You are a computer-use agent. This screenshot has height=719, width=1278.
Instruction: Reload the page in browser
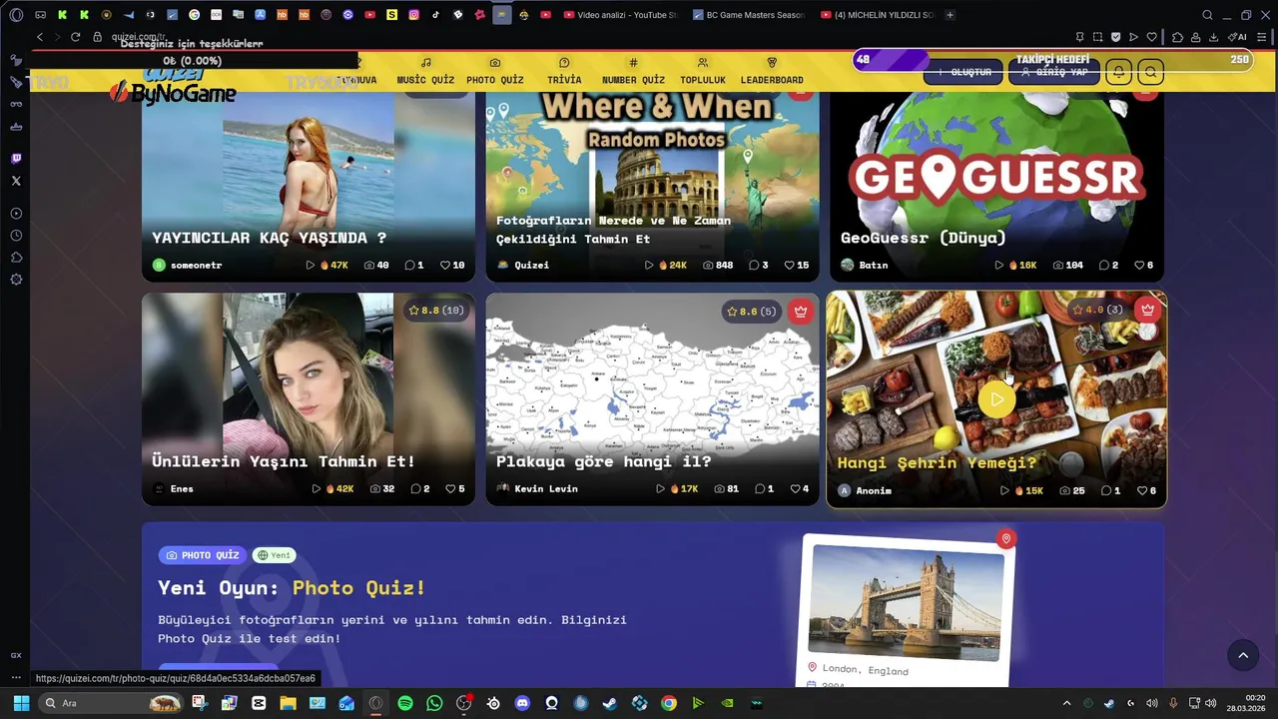point(75,37)
